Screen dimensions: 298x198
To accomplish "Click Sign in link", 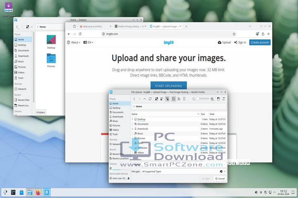I will pos(240,42).
